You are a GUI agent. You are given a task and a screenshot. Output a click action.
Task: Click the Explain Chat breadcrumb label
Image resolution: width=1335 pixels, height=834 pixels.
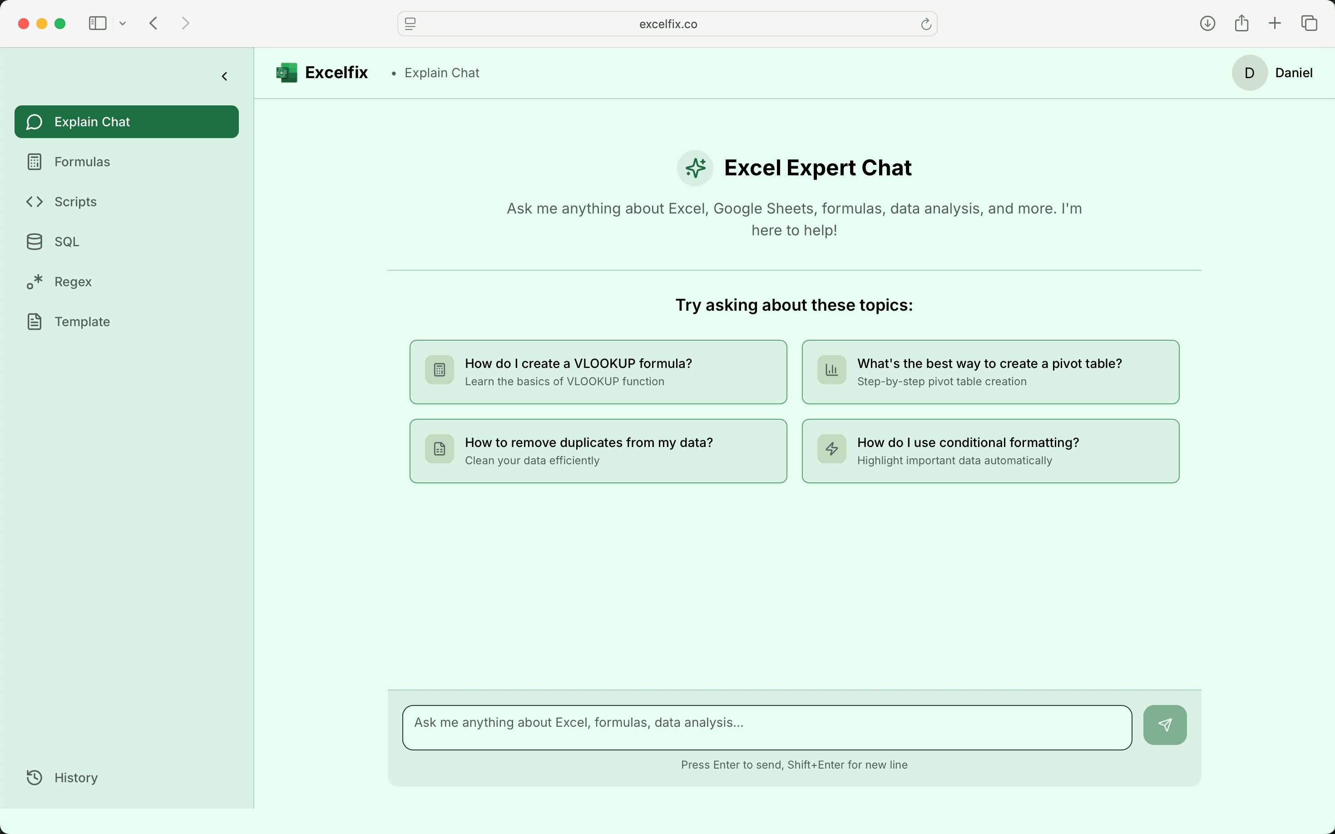tap(442, 73)
